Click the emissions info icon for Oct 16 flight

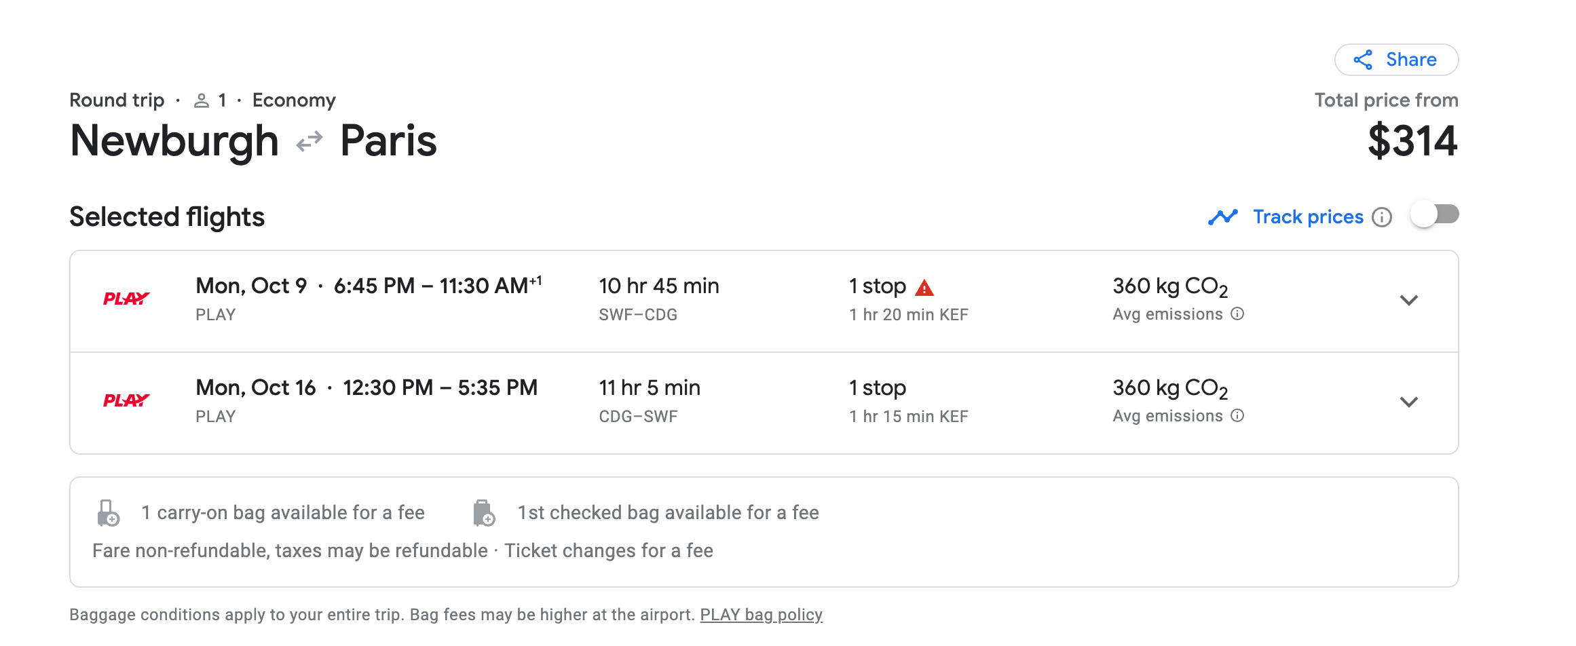click(1237, 415)
